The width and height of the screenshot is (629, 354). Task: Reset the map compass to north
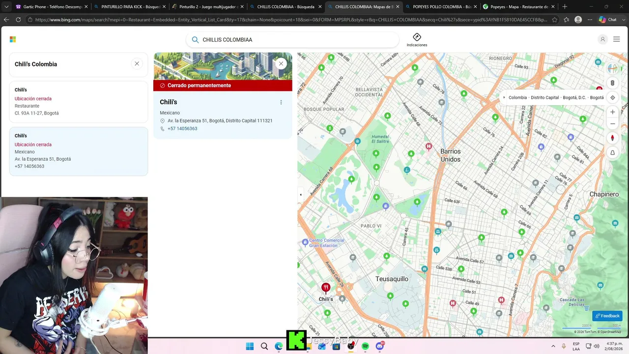pos(612,138)
